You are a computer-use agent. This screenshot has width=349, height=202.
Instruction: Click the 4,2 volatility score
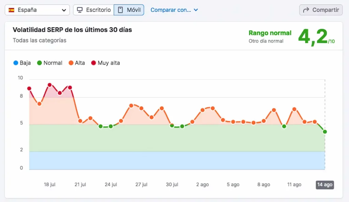pyautogui.click(x=313, y=37)
